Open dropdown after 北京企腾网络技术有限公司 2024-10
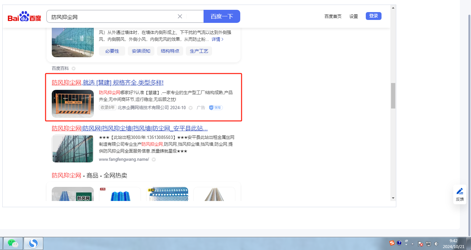The image size is (471, 250). (x=190, y=108)
